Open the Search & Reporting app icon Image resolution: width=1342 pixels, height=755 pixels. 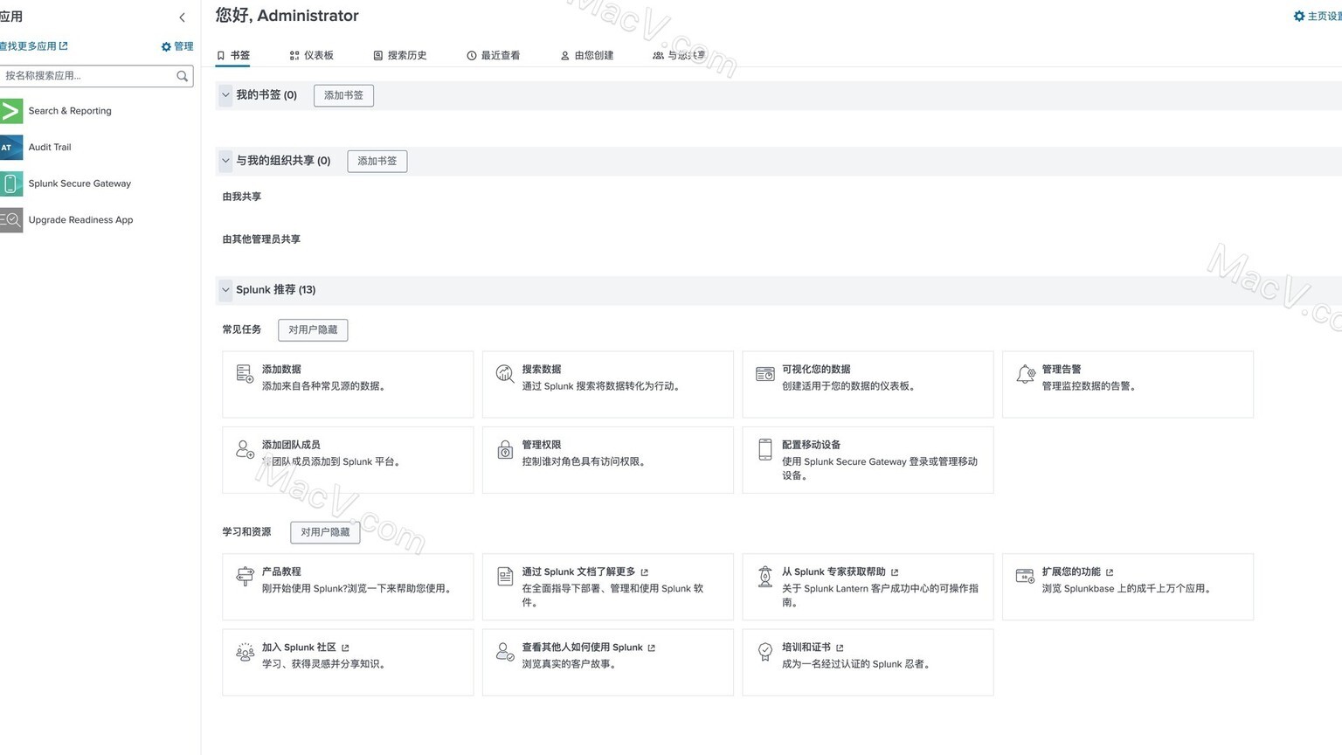coord(10,111)
